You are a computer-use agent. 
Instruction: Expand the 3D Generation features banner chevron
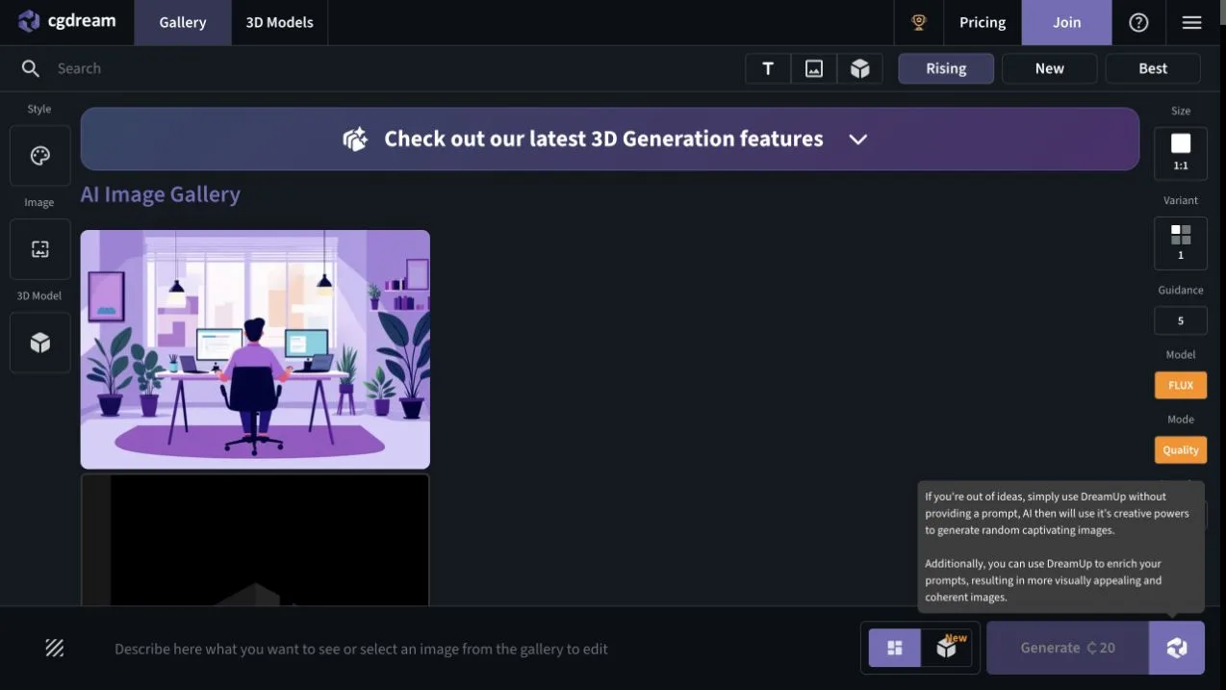coord(858,139)
